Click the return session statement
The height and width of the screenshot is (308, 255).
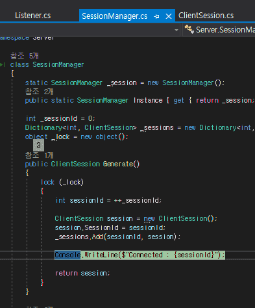click(82, 274)
